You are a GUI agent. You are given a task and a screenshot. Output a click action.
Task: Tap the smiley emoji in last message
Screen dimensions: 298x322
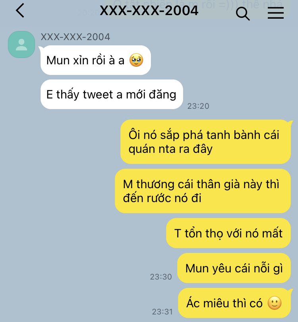tap(275, 303)
